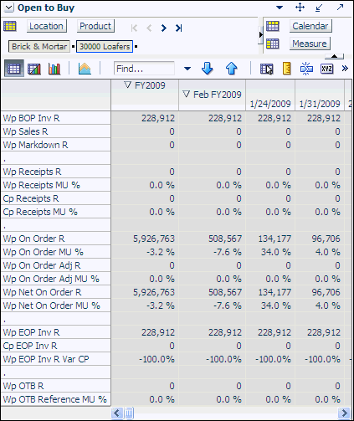Viewport: 354px width, 421px height.
Task: Click the Calendar dimension button
Action: (x=310, y=26)
